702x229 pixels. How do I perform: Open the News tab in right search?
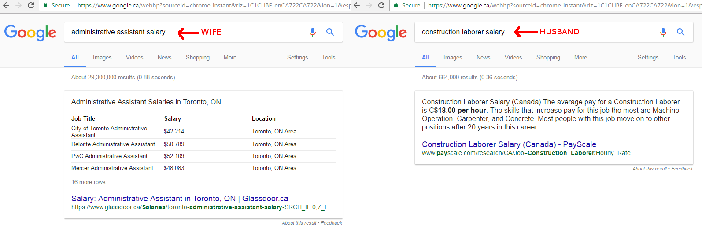[483, 57]
